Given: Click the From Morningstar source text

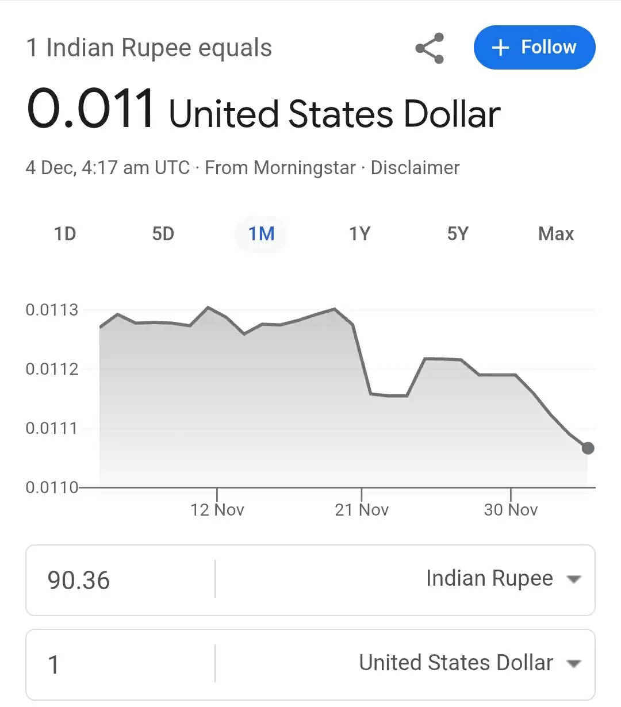Looking at the screenshot, I should pyautogui.click(x=280, y=168).
